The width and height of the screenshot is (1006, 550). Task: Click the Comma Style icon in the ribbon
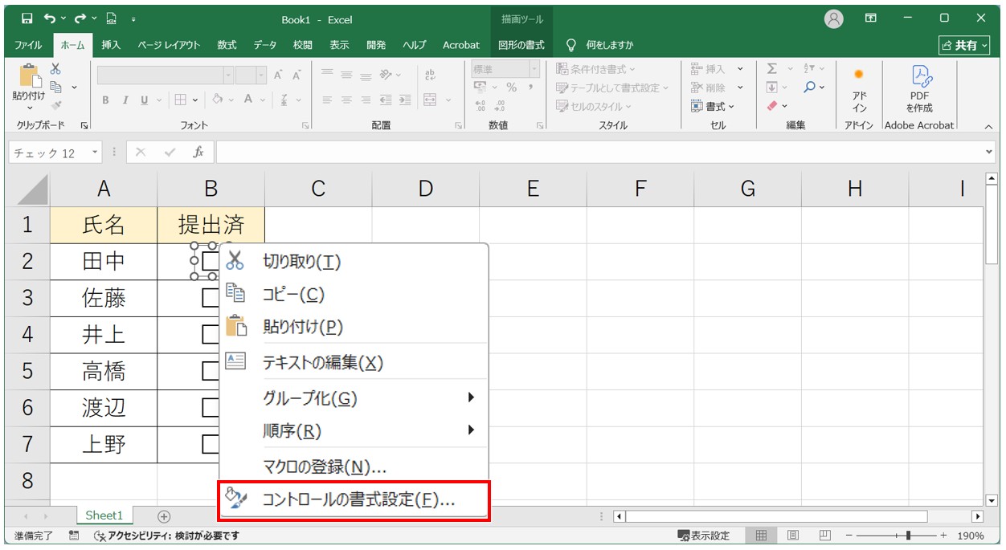pyautogui.click(x=531, y=88)
